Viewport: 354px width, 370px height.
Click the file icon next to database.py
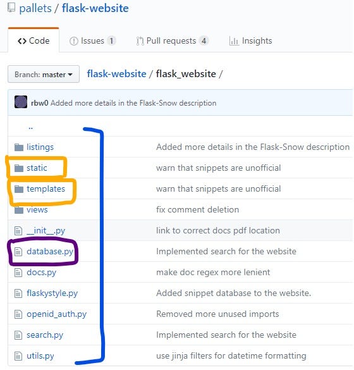pyautogui.click(x=18, y=252)
